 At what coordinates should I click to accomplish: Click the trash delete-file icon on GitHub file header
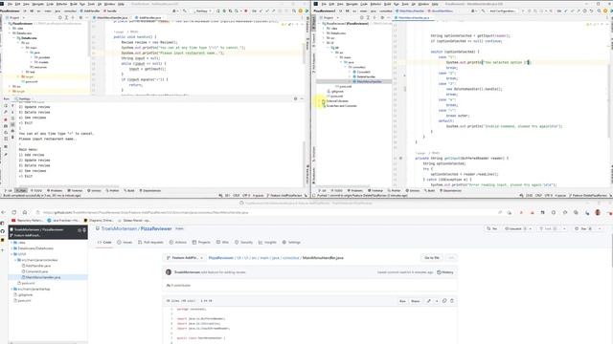point(452,301)
